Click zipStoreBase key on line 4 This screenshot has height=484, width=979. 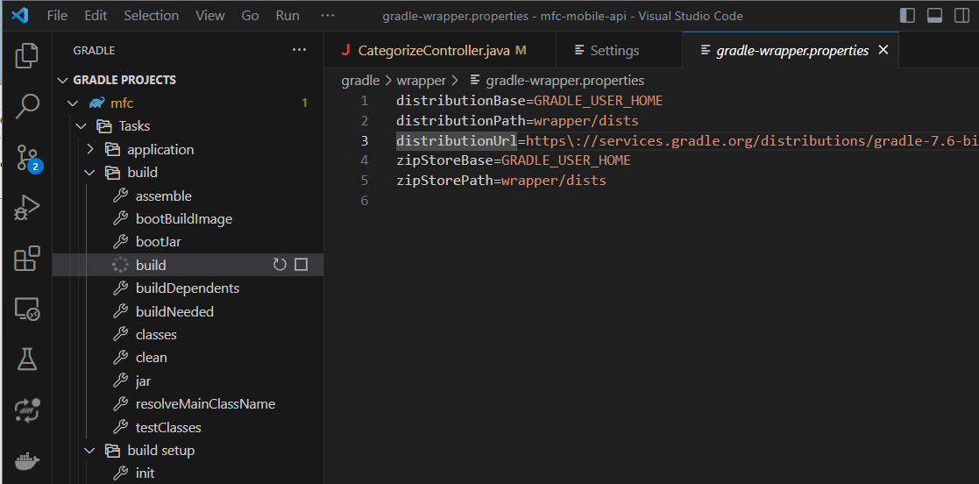pos(445,160)
